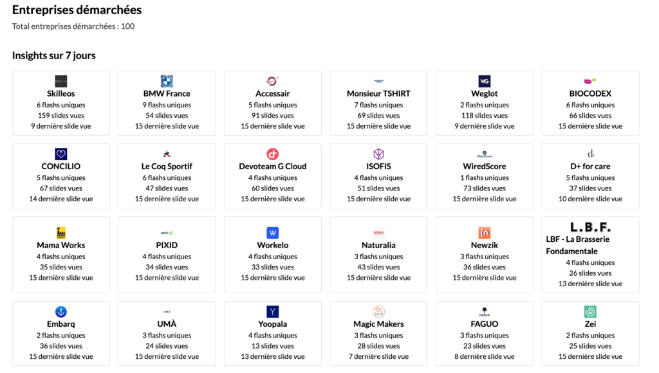Screen dimensions: 659x373
Task: Click the Workelo blue W logo
Action: tap(273, 233)
